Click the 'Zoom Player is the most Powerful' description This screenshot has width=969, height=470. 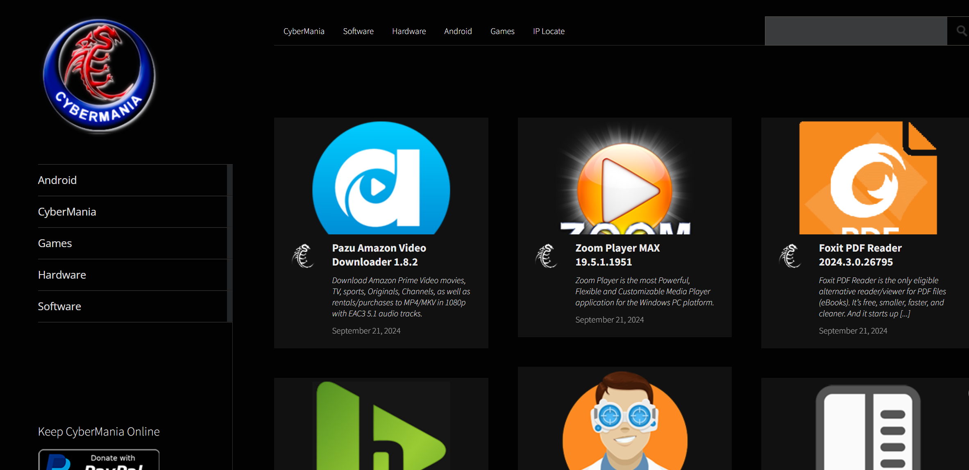[644, 291]
